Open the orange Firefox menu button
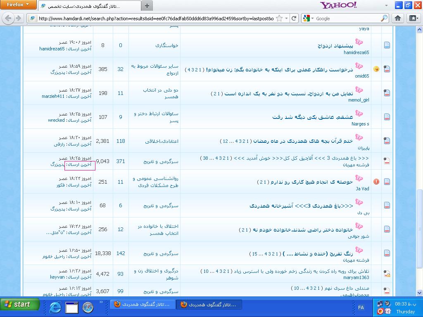The width and height of the screenshot is (423, 317). 18,5
